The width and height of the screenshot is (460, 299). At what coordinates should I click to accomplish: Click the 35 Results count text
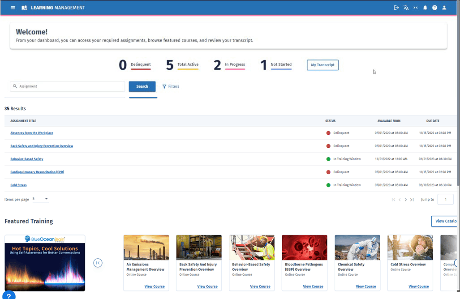tap(15, 108)
